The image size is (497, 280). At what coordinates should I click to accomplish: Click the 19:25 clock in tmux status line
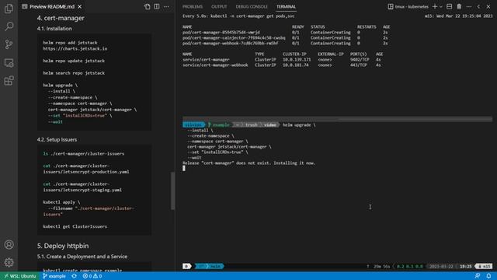pyautogui.click(x=466, y=266)
